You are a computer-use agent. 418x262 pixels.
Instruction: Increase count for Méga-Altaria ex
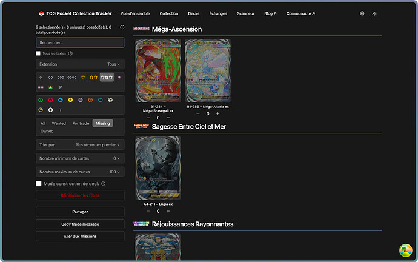click(218, 113)
